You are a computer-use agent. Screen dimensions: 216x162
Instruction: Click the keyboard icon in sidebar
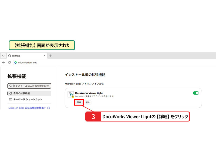click(11, 99)
